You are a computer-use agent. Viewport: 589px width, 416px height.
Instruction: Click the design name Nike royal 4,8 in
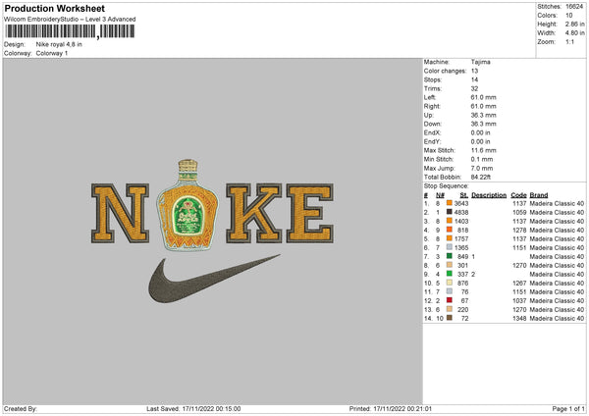[59, 44]
